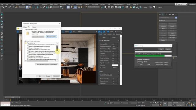Toggle the Angle Snap icon

(x=75, y=7)
